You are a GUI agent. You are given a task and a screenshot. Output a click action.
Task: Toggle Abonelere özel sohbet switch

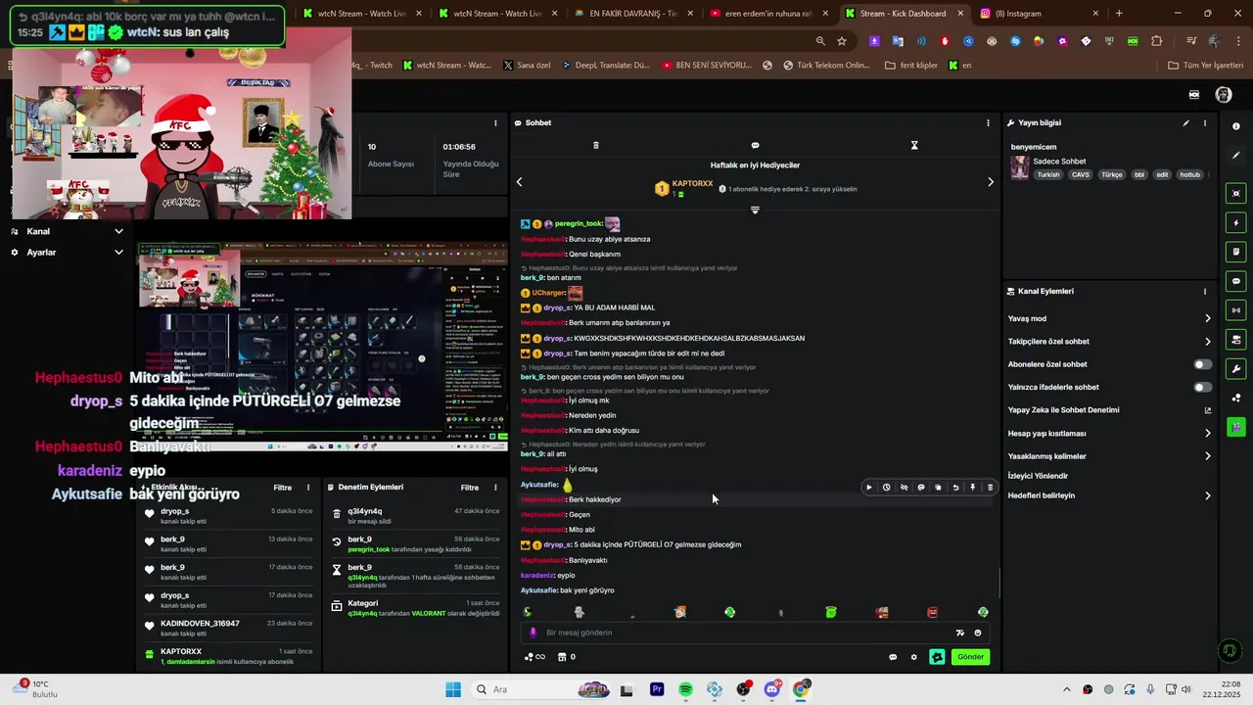pyautogui.click(x=1203, y=364)
